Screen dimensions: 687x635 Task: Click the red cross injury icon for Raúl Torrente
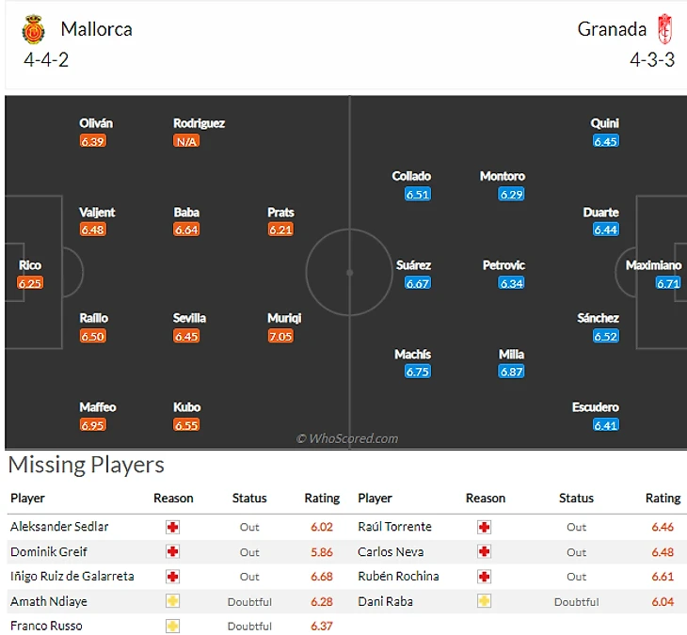(484, 527)
